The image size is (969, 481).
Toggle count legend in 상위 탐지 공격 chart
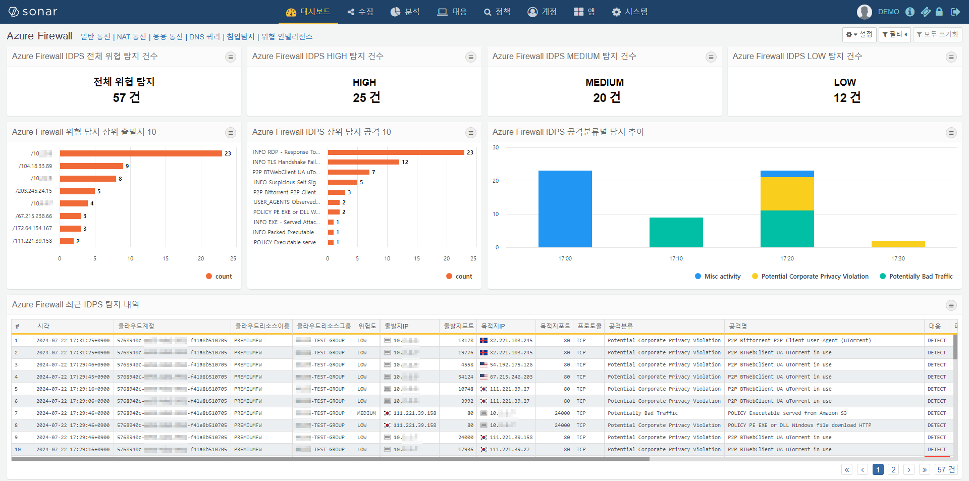click(x=459, y=276)
